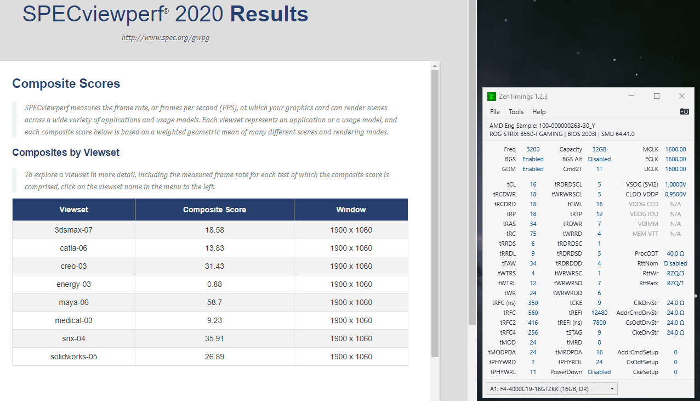700x401 pixels.
Task: Click the tCL value 16
Action: (533, 184)
